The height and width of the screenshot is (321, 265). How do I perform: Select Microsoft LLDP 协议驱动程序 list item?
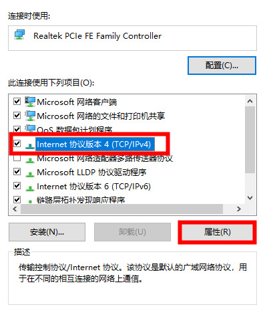[x=91, y=173]
